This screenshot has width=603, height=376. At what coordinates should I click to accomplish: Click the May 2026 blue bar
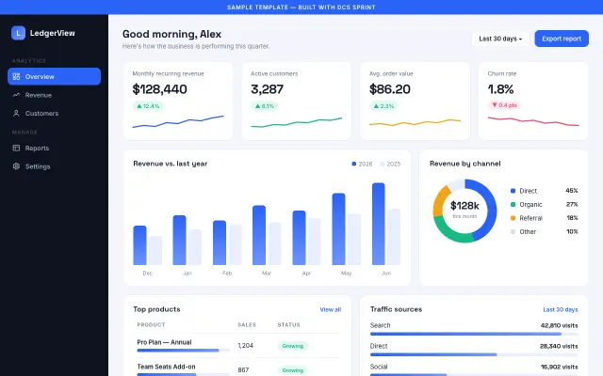pyautogui.click(x=338, y=229)
